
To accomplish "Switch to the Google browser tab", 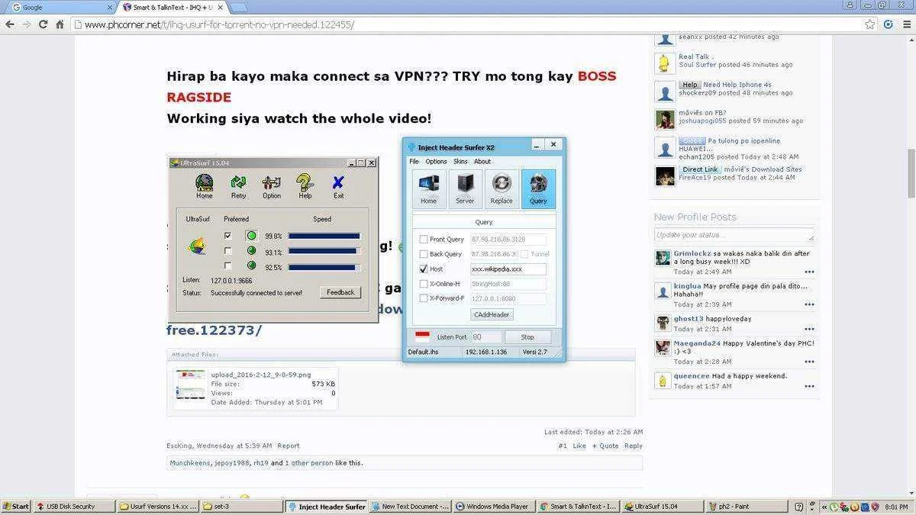I will click(61, 7).
